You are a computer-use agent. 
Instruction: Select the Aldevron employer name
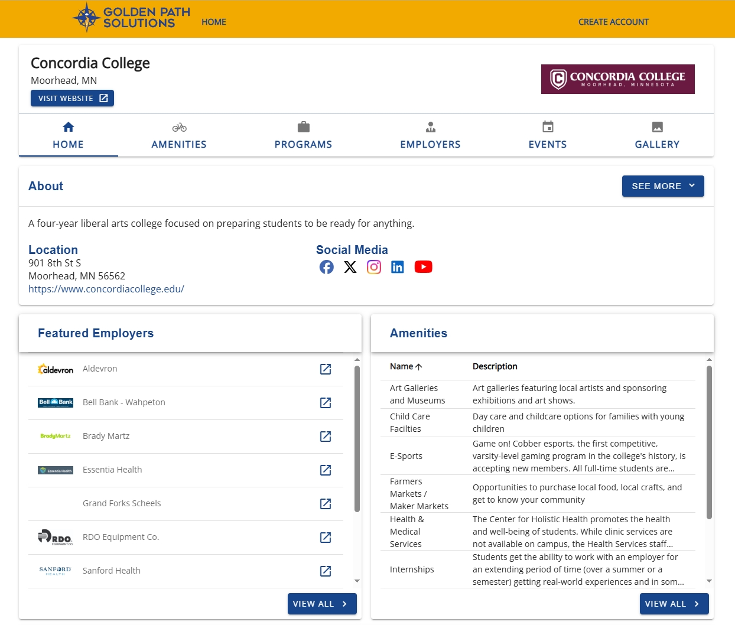pyautogui.click(x=100, y=369)
